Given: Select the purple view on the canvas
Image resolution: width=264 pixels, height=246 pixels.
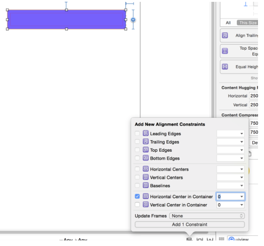Looking at the screenshot, I should point(66,19).
